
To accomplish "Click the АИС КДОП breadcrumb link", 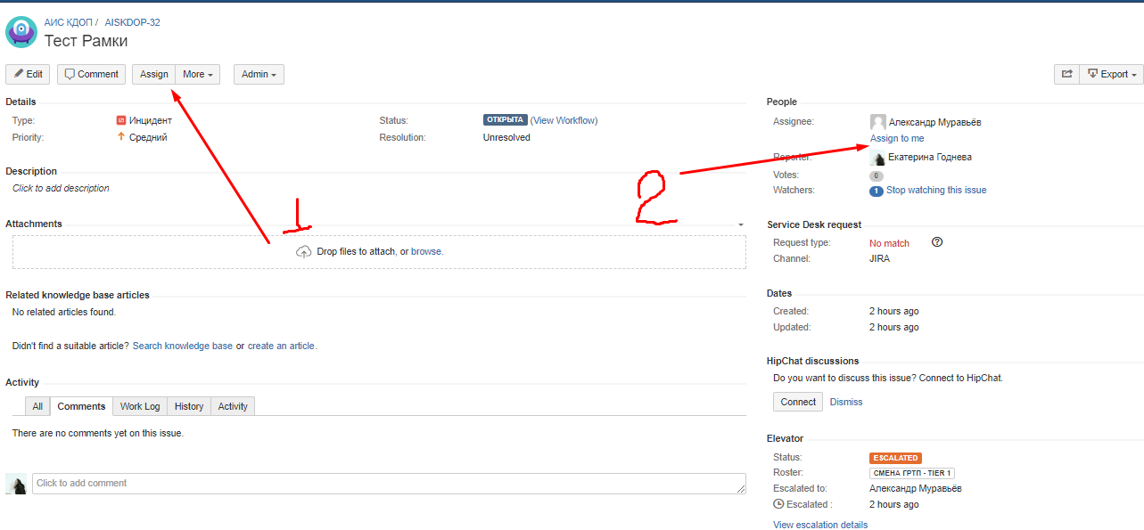I will 69,22.
